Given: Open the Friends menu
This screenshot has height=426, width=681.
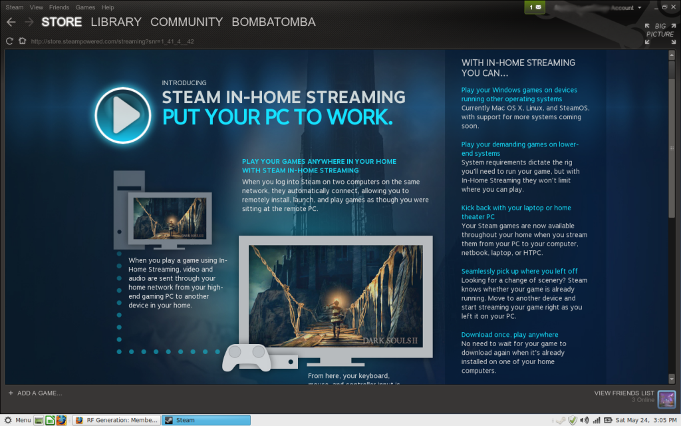Looking at the screenshot, I should [59, 7].
